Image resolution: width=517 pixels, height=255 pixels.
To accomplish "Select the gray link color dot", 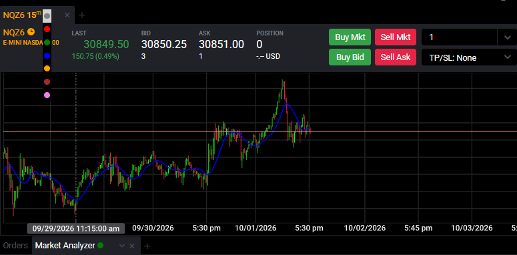I will click(x=47, y=15).
